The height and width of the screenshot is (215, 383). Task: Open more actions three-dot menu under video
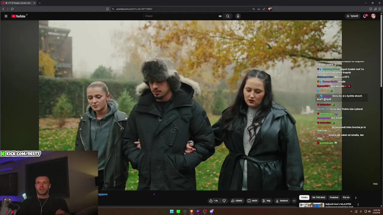pyautogui.click(x=294, y=201)
